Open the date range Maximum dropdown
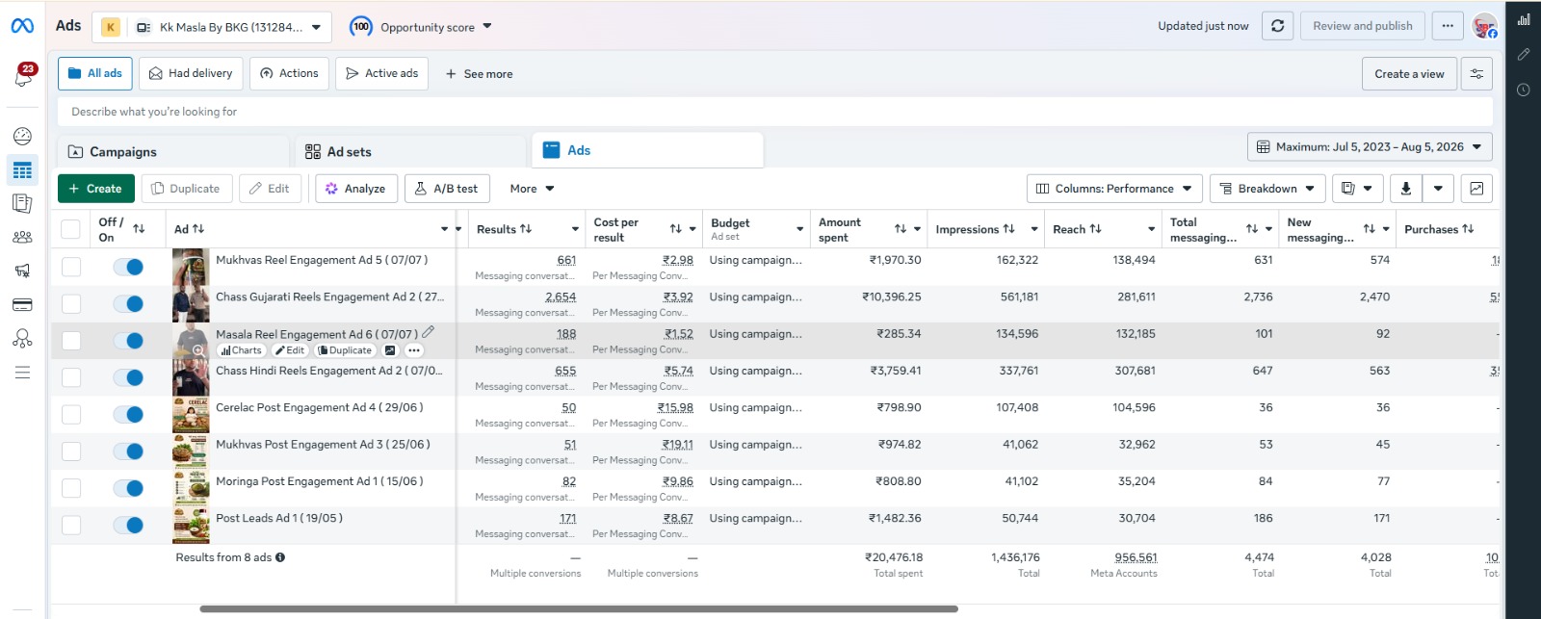Screen dimensions: 1541x619 click(x=1370, y=147)
